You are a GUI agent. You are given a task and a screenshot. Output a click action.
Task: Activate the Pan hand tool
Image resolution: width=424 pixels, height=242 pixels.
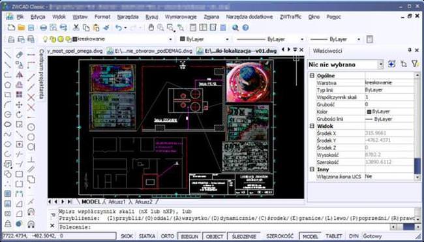coord(151,27)
